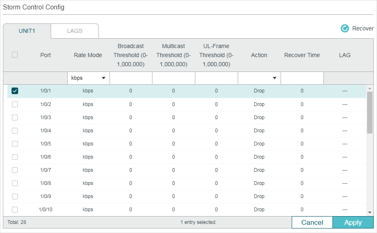
Task: Click the Multicast Threshold input field
Action: pyautogui.click(x=173, y=78)
